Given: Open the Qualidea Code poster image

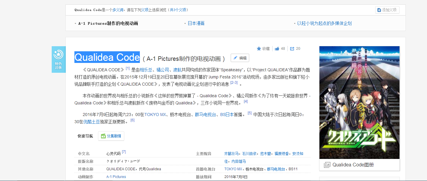Looking at the screenshot, I should click(x=359, y=102).
